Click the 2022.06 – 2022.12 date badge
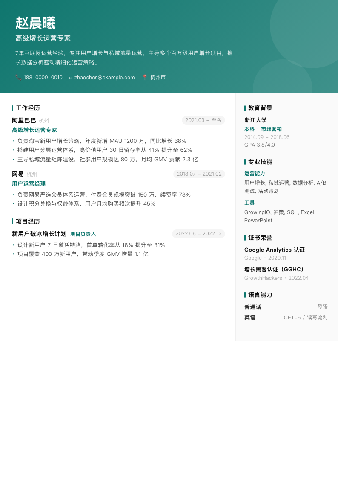 point(198,234)
